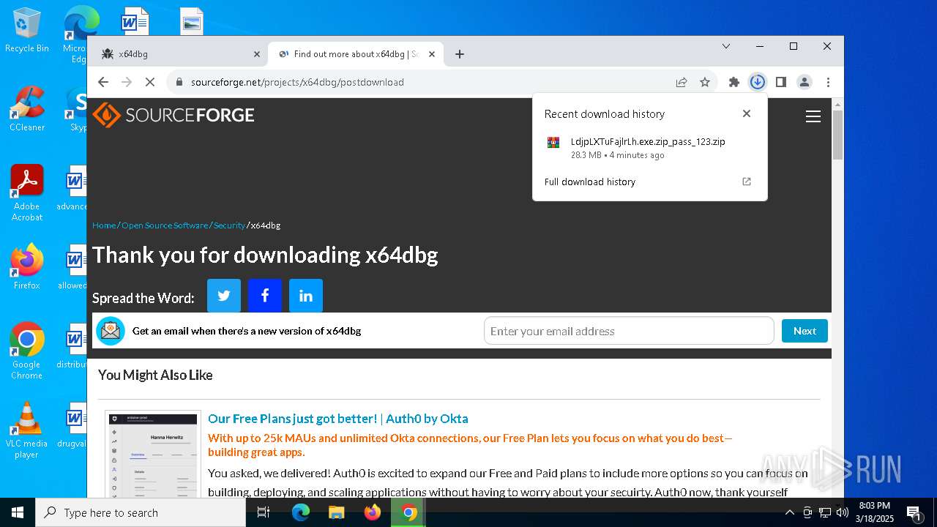The height and width of the screenshot is (527, 937).
Task: Click the Enter your email address field
Action: (629, 331)
